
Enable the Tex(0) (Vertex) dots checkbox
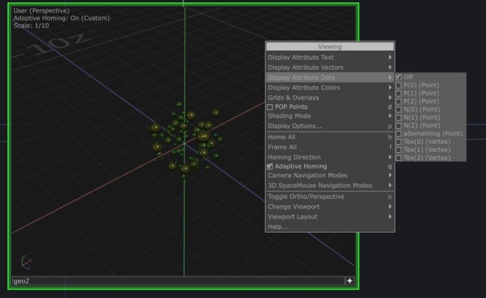[x=399, y=141]
